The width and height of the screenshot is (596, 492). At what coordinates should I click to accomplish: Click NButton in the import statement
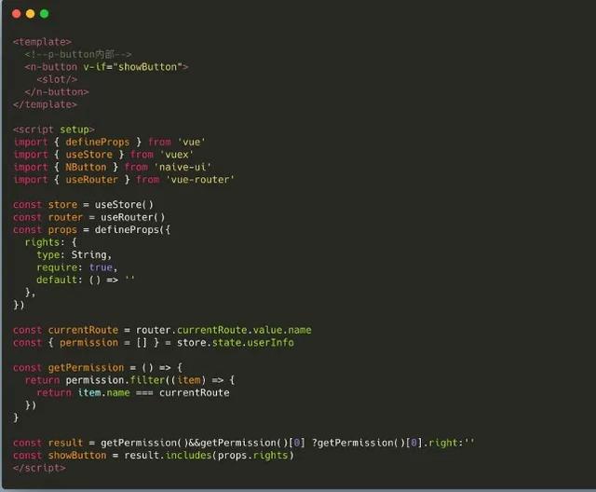point(86,167)
